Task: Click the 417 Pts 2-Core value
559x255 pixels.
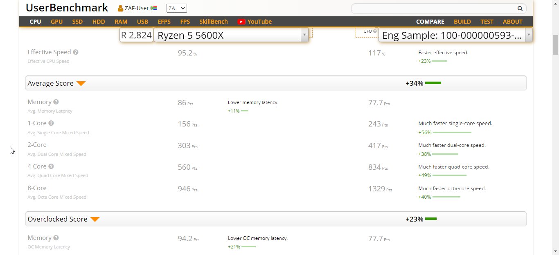Action: (x=378, y=146)
